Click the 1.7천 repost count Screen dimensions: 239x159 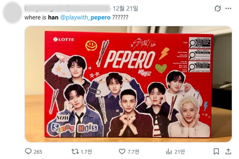pos(86,152)
